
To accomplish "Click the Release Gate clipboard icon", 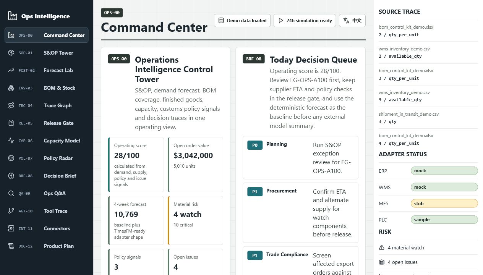I will (x=11, y=123).
